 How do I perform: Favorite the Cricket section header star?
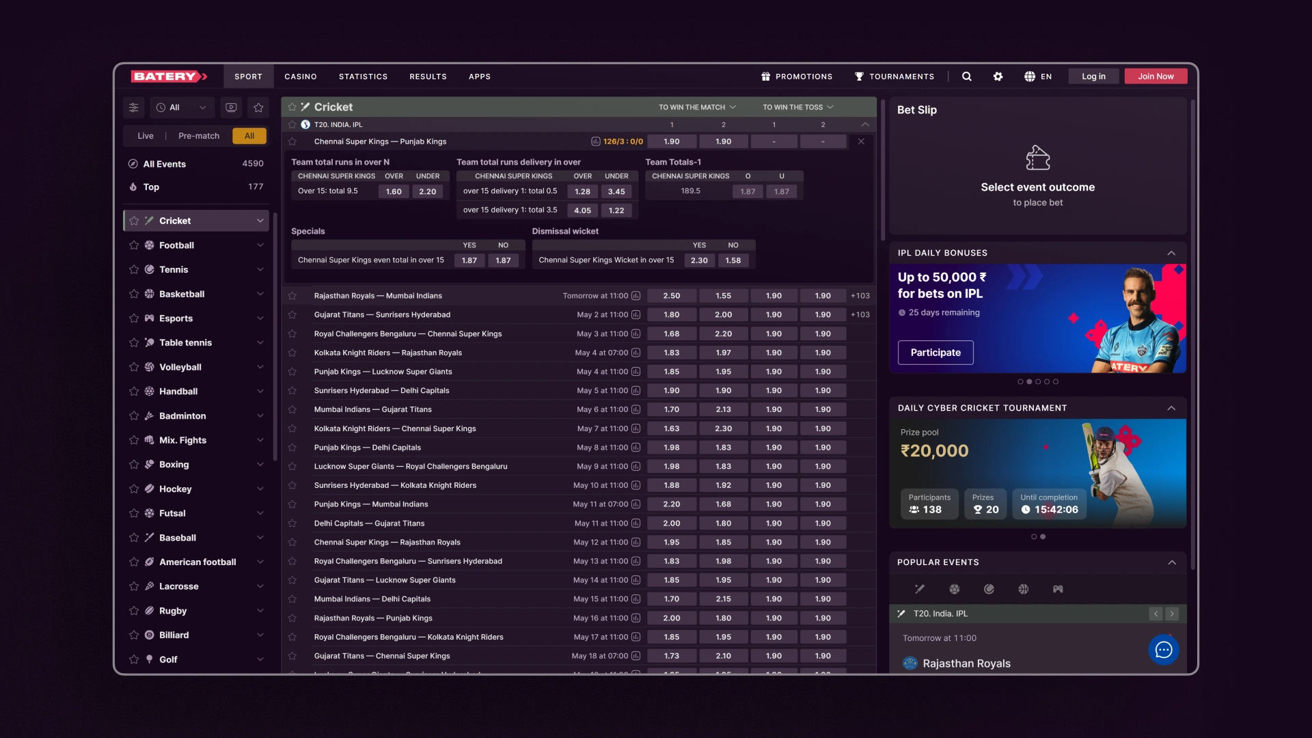click(x=292, y=107)
